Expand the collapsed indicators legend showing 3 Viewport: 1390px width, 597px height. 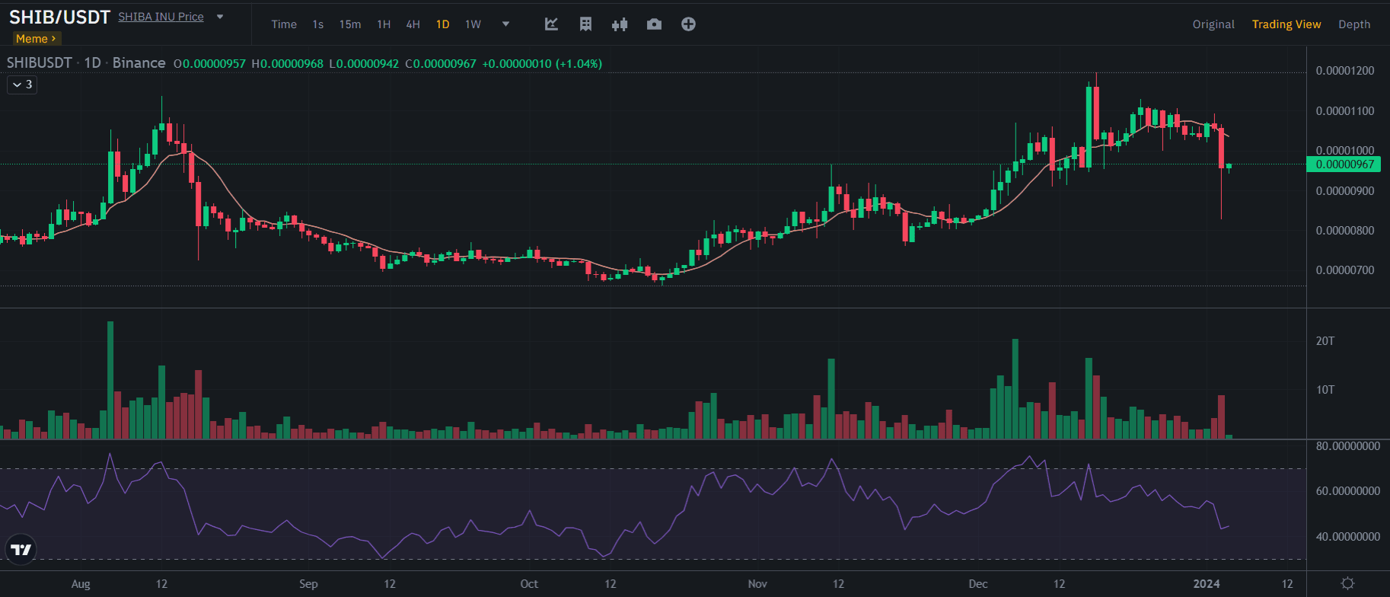pyautogui.click(x=22, y=85)
